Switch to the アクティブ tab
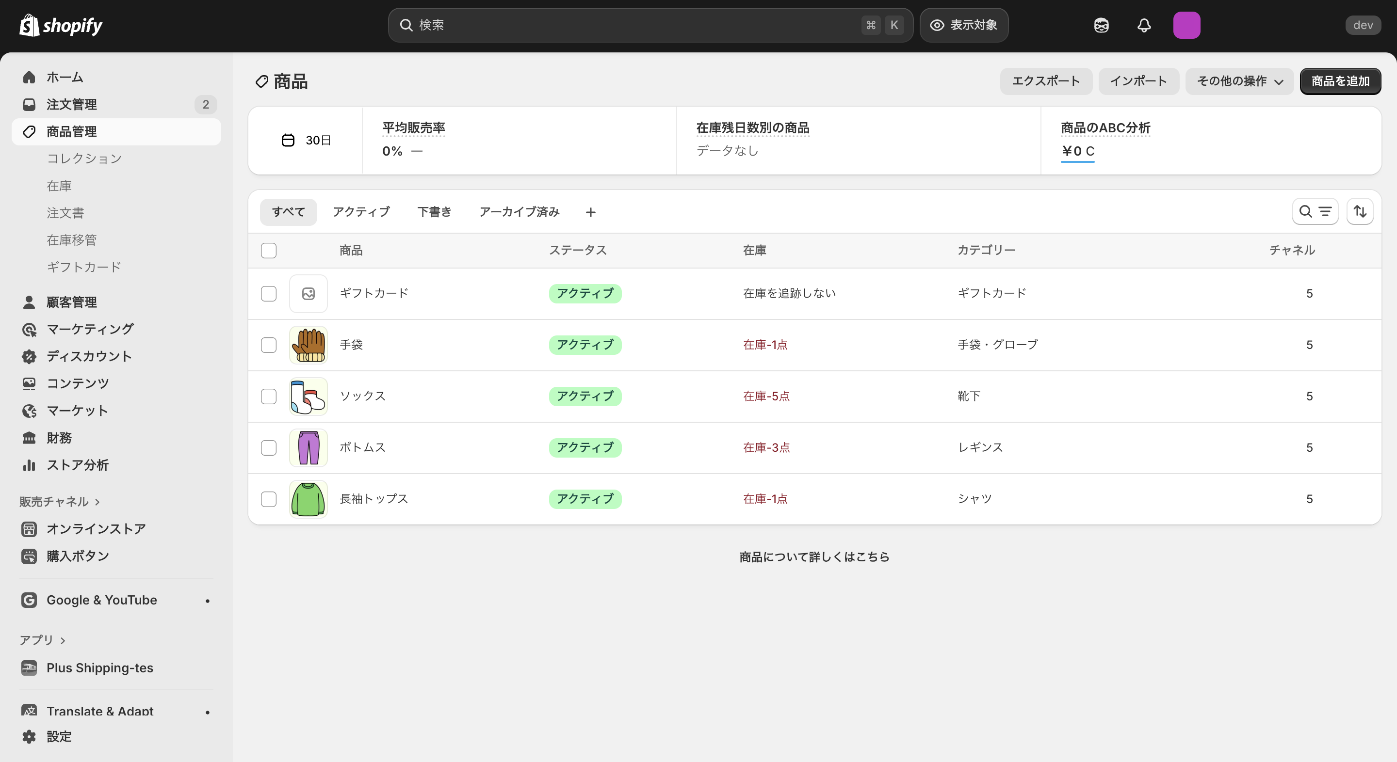The height and width of the screenshot is (762, 1397). pyautogui.click(x=361, y=212)
